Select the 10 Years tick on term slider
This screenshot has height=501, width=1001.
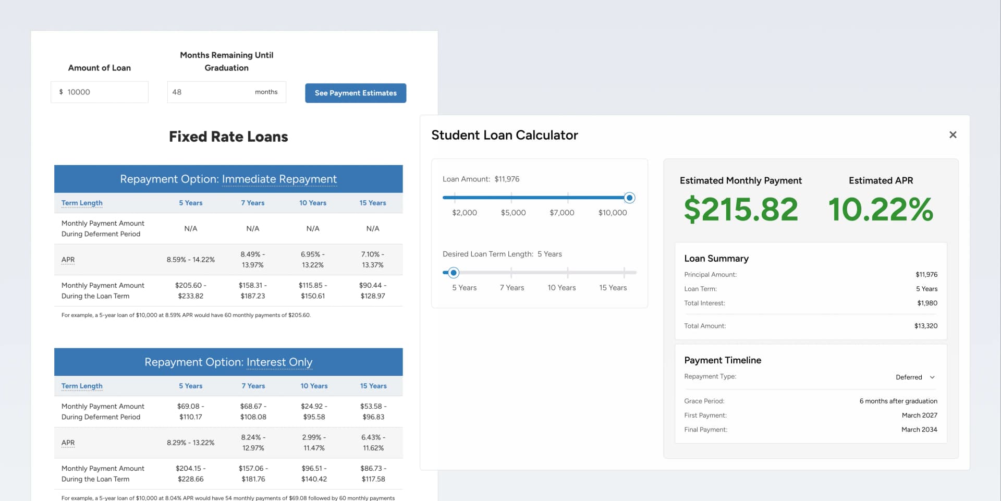point(568,272)
